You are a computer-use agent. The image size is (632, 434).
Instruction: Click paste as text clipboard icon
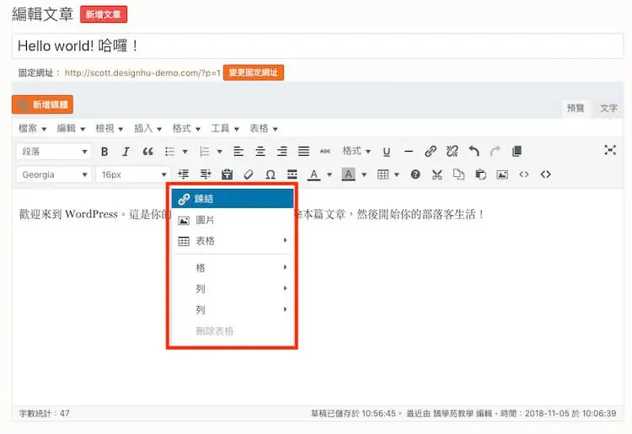pyautogui.click(x=227, y=174)
